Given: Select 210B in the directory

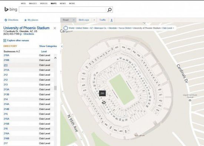Looking at the screenshot, I should 6,60.
